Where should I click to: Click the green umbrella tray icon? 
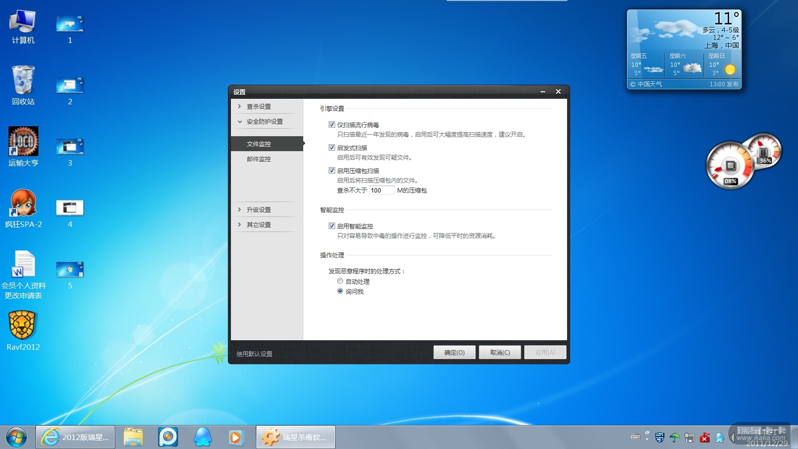tap(674, 438)
